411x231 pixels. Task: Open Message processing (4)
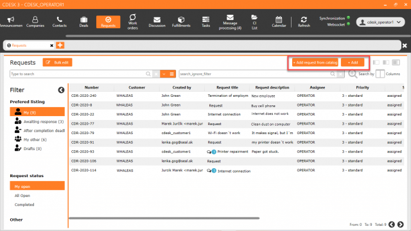pos(230,22)
